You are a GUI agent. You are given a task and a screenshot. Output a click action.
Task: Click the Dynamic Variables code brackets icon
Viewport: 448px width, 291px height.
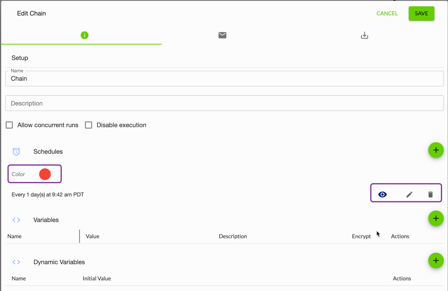16,262
